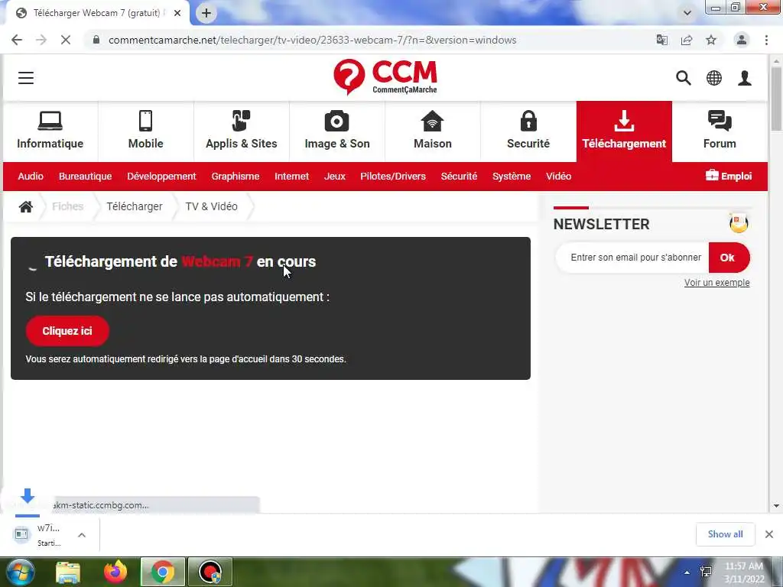
Task: Select the Téléchargement section
Action: click(624, 131)
